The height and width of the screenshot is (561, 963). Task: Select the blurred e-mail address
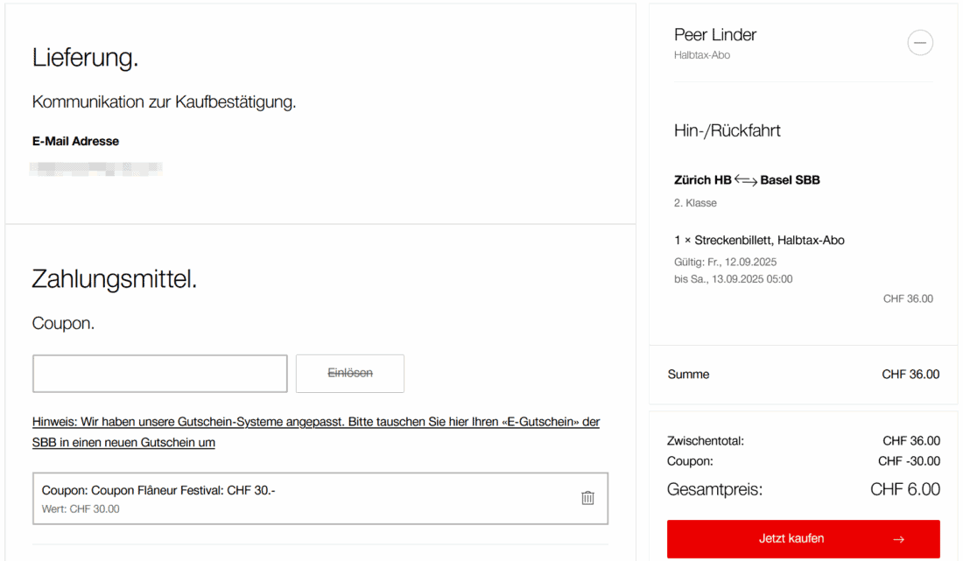(96, 169)
